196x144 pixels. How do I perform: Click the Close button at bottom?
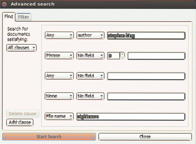145,137
